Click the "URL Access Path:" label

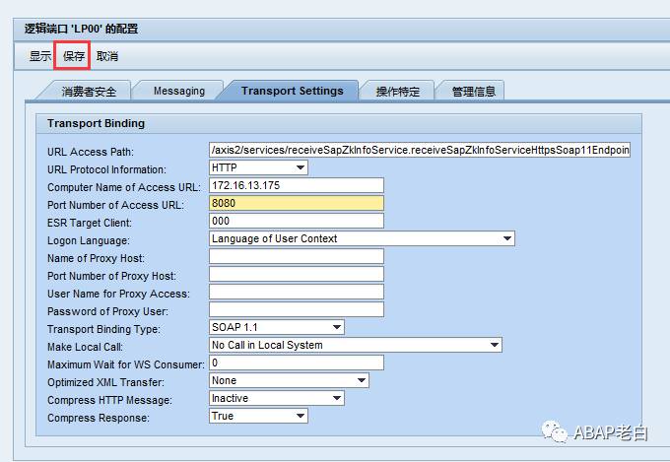[x=91, y=152]
